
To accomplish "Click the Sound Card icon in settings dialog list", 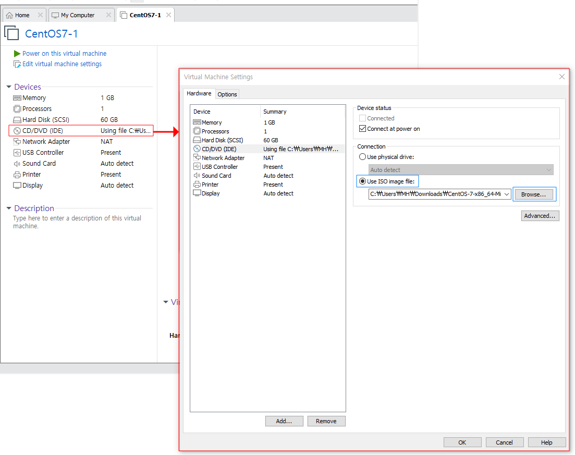I will click(x=197, y=176).
